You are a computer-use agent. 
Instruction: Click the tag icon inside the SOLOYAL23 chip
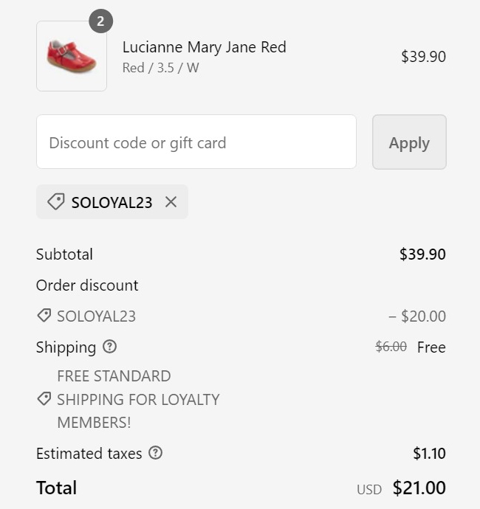(55, 202)
